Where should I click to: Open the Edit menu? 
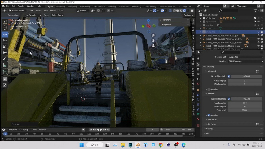tap(13, 6)
